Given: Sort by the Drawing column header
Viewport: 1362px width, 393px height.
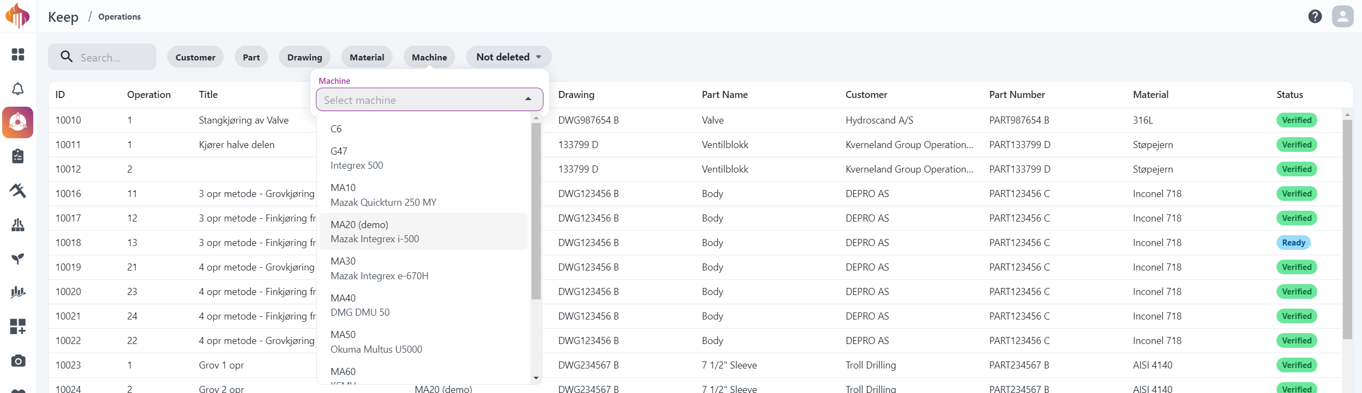Looking at the screenshot, I should coord(576,95).
